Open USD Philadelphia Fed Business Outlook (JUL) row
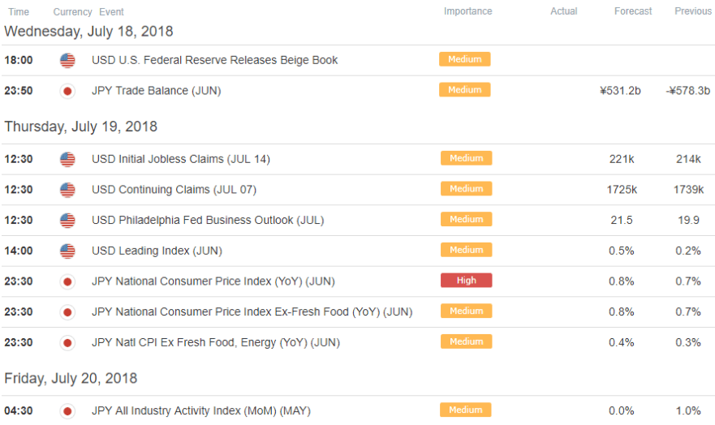 357,221
